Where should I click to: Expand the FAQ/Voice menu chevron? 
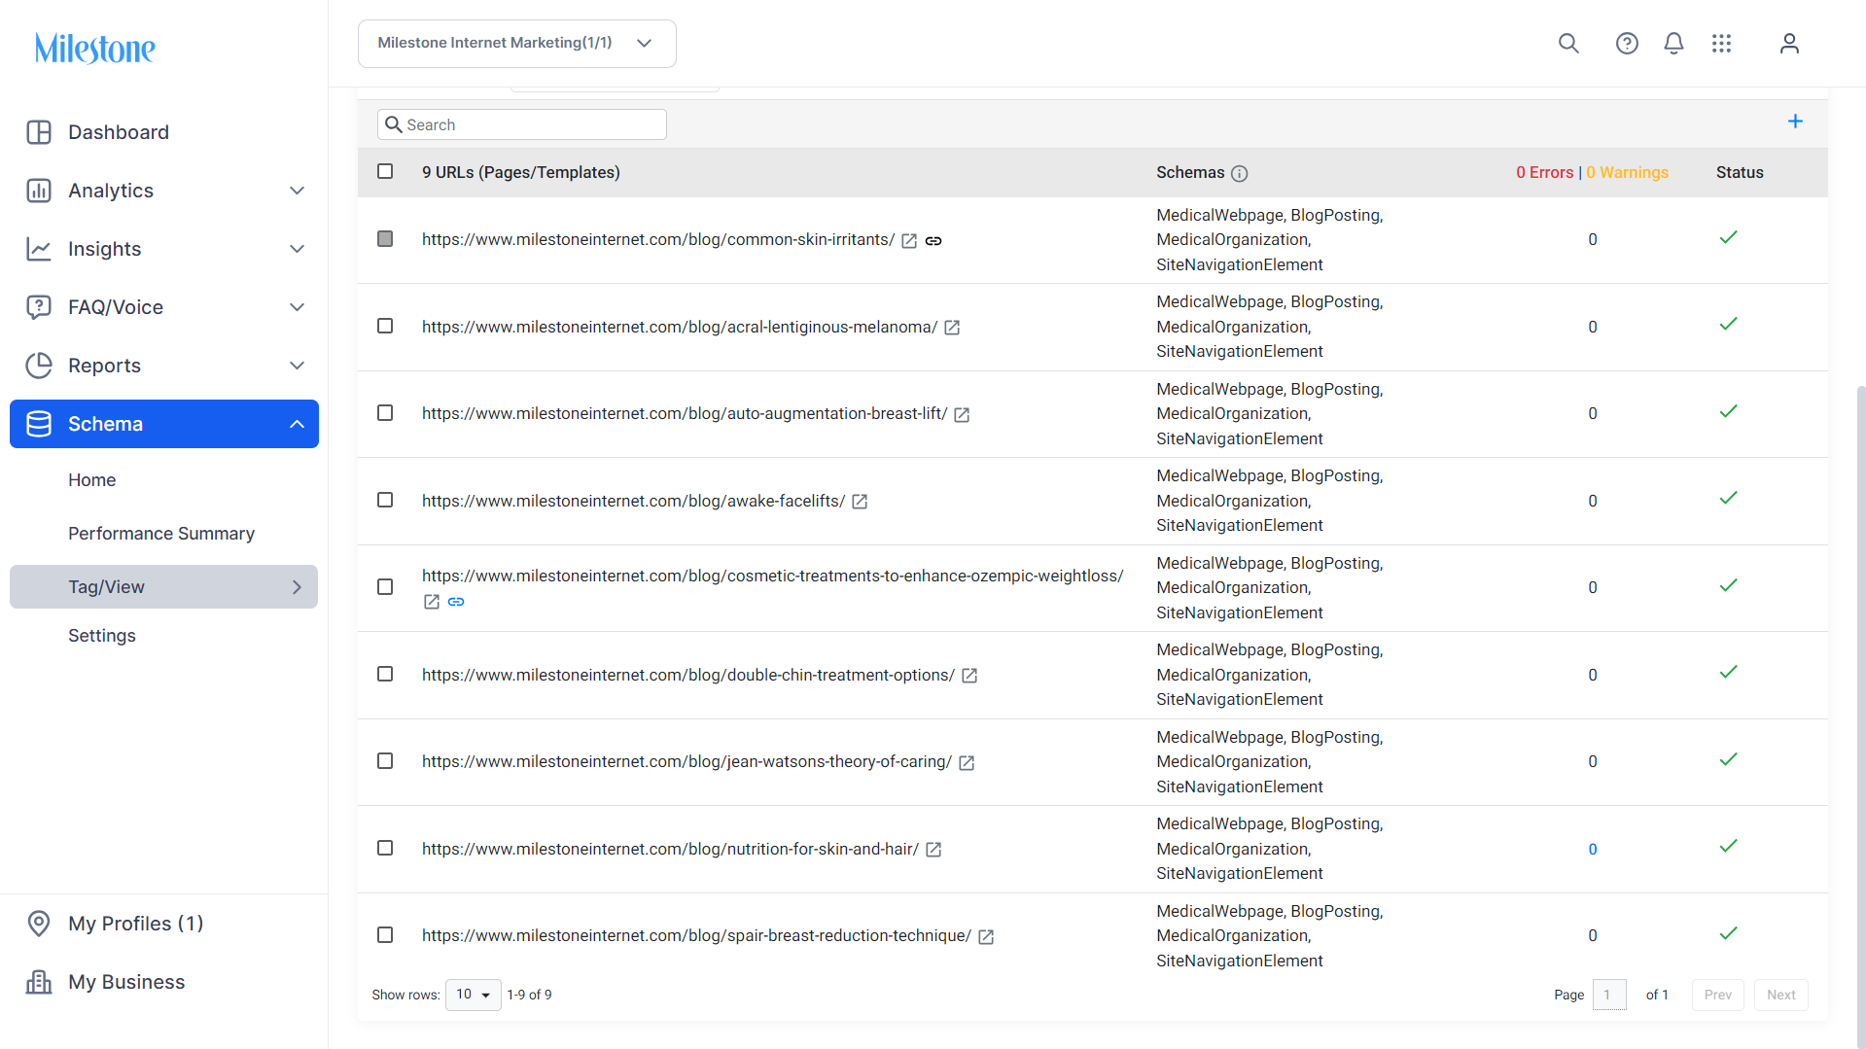(298, 307)
